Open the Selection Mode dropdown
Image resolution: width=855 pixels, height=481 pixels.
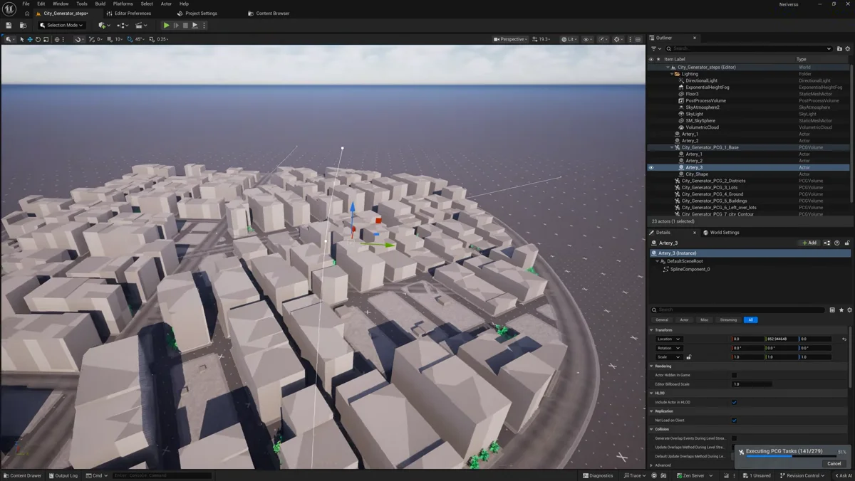(61, 26)
